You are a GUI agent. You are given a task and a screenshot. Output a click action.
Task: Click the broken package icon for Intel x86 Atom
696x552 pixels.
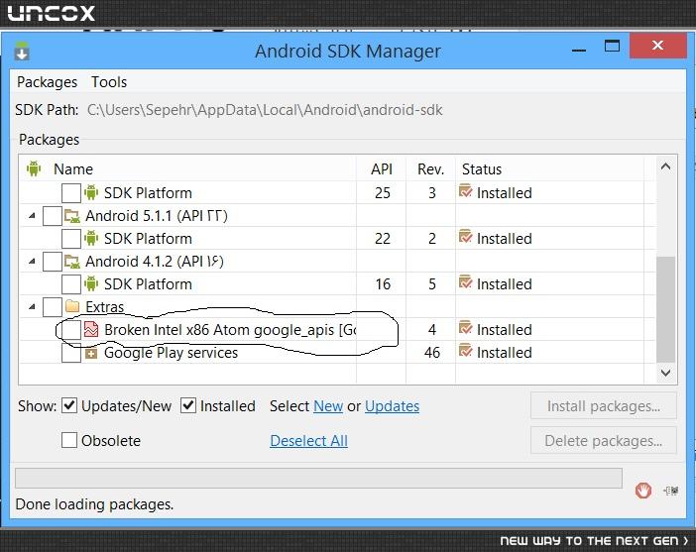(x=91, y=329)
